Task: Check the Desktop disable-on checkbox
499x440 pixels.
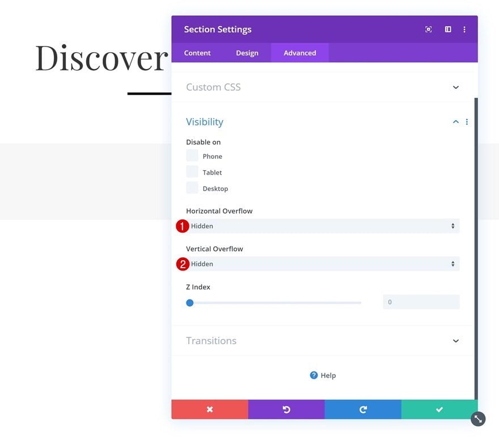Action: pos(192,188)
